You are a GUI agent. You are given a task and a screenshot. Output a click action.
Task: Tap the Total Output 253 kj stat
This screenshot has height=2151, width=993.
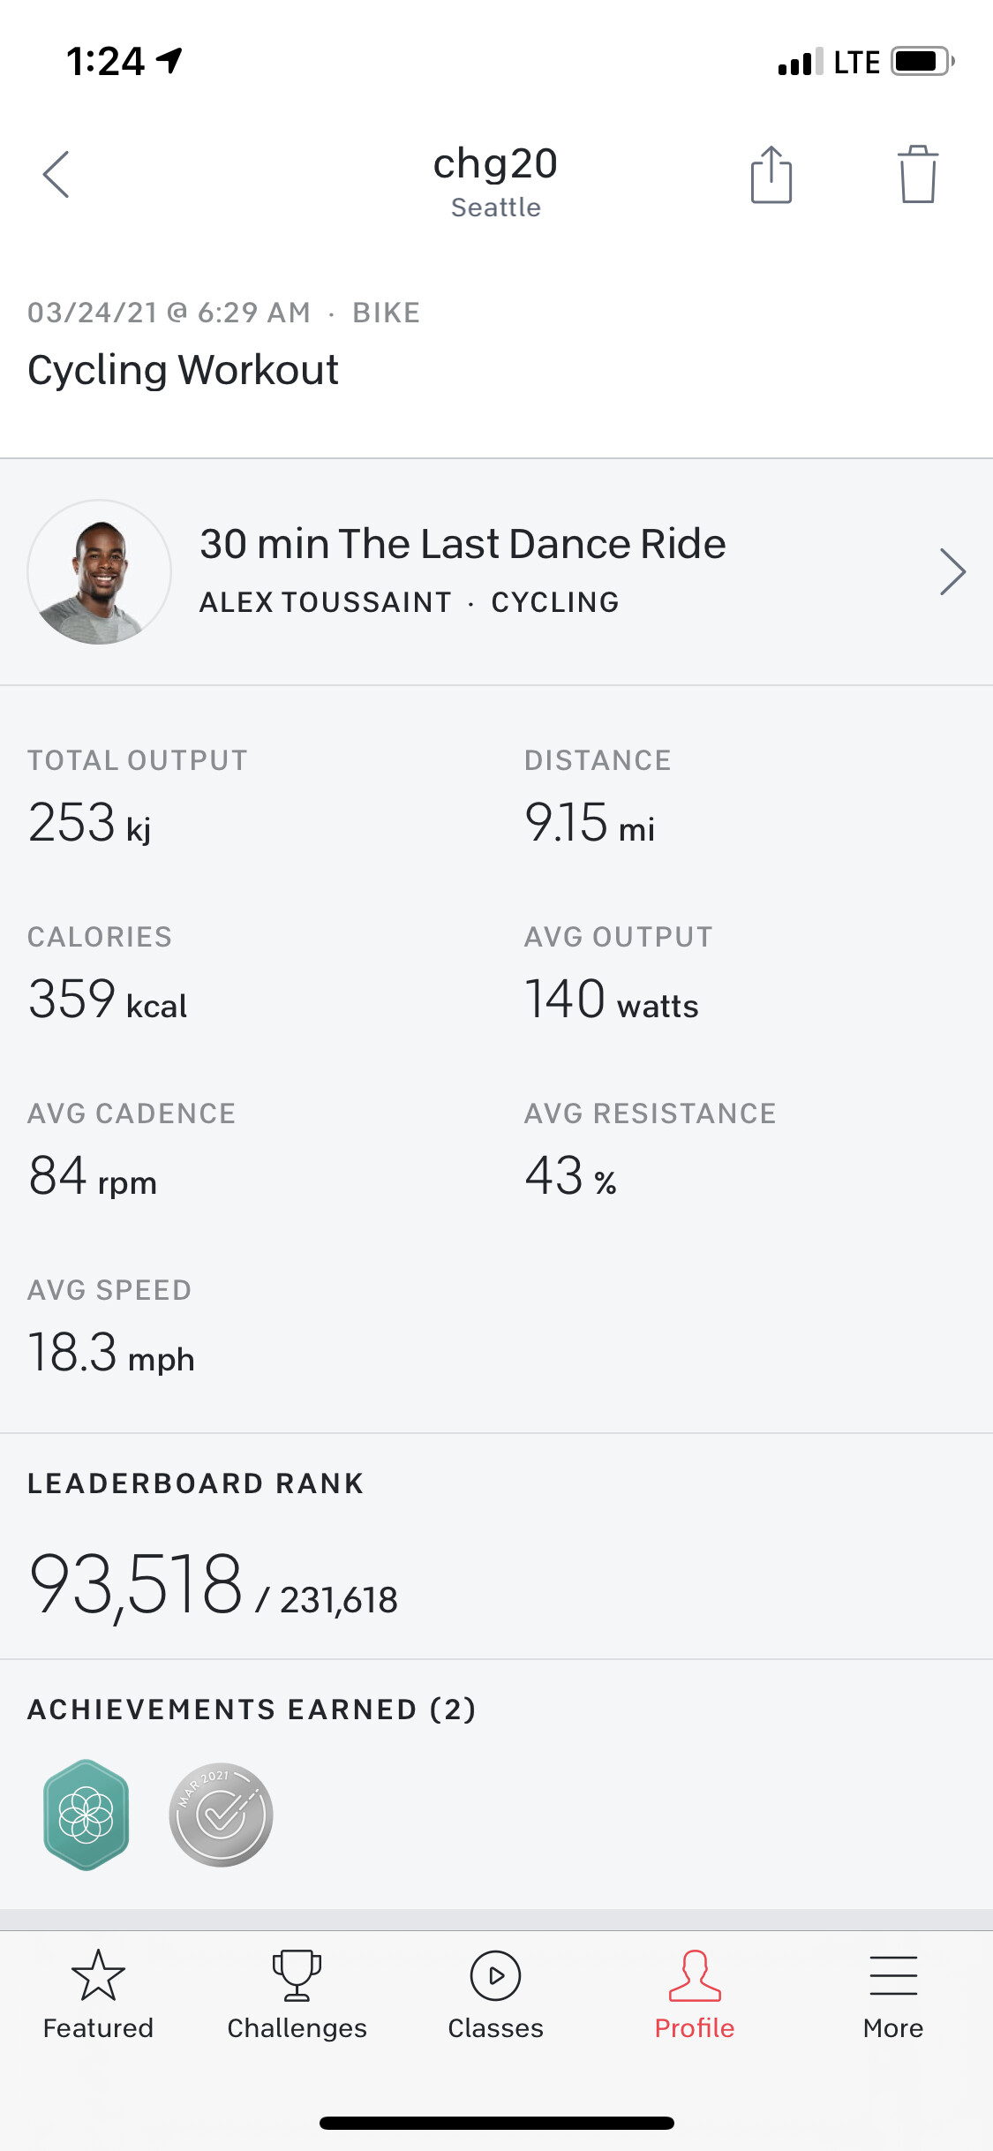click(x=90, y=823)
